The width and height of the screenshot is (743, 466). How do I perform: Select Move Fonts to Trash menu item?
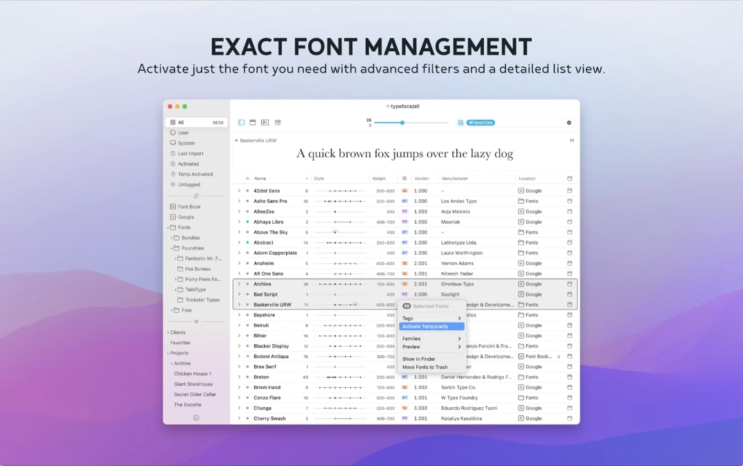click(425, 367)
